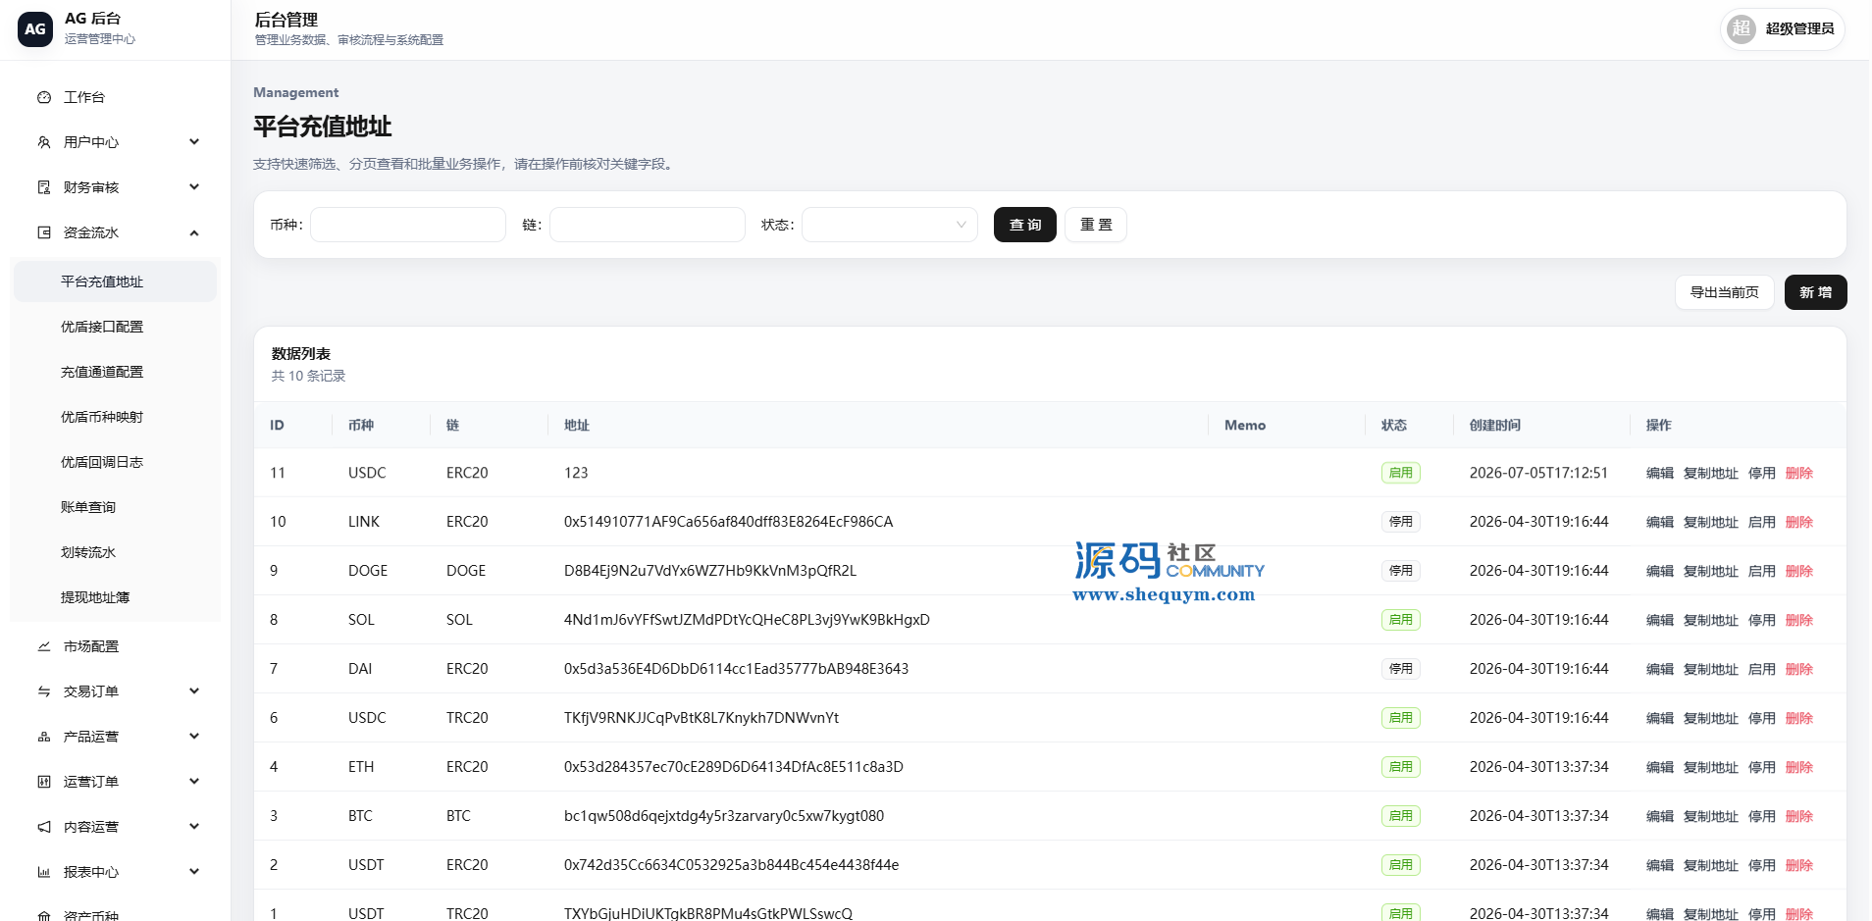Viewport: 1872px width, 921px height.
Task: Click 停用 action for USDC TRC20 row
Action: point(1762,718)
